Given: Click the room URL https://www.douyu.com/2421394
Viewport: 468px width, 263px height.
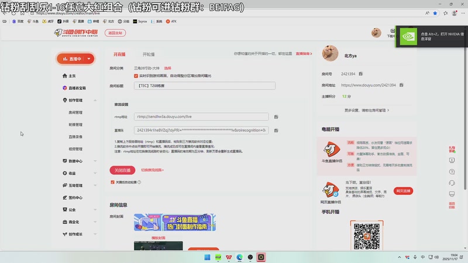Looking at the screenshot, I should [x=369, y=85].
